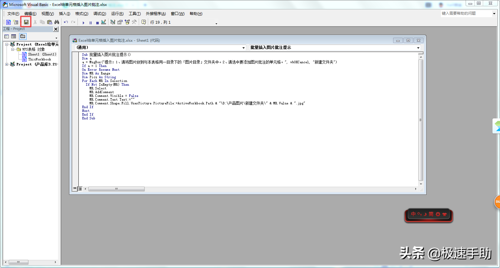The image size is (500, 268).
Task: Open the 视图(V) menu
Action: 47,14
